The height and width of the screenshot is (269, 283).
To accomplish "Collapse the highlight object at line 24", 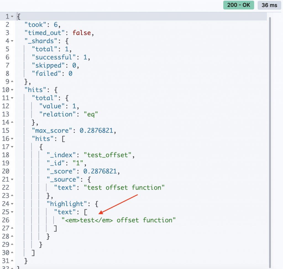I will (x=12, y=204).
